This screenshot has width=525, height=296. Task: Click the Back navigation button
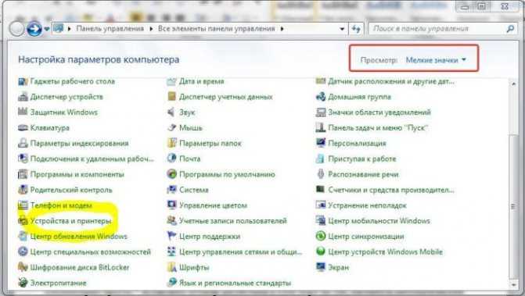pyautogui.click(x=16, y=29)
